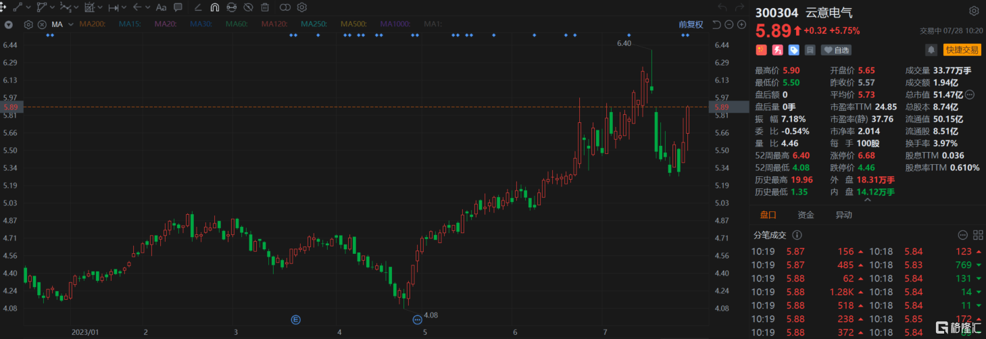Select the measure range tool
The image size is (986, 339).
coord(114,8)
